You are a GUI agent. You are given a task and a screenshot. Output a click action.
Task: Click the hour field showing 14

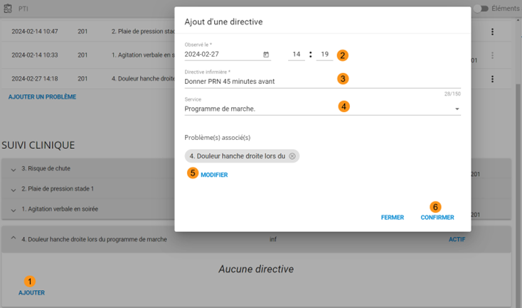pos(297,55)
